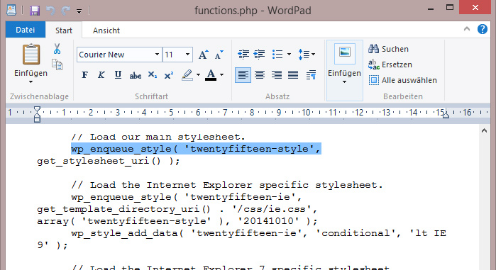
Task: Click the array( 'twentyfifteen-style' ) line
Action: [177, 221]
